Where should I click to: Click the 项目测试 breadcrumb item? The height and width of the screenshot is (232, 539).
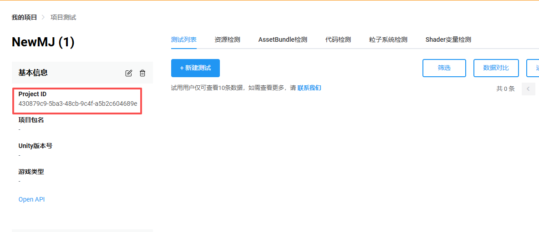pyautogui.click(x=63, y=17)
